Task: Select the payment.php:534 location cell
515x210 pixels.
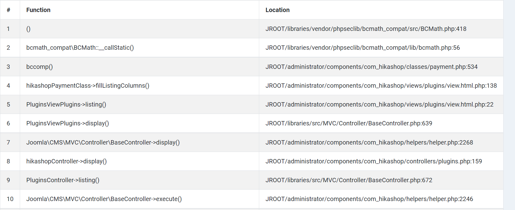Action: tap(371, 67)
